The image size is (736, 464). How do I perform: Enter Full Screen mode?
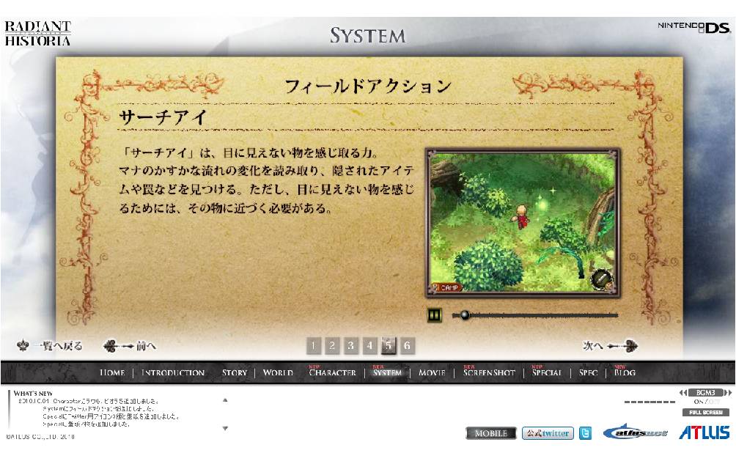click(x=705, y=413)
